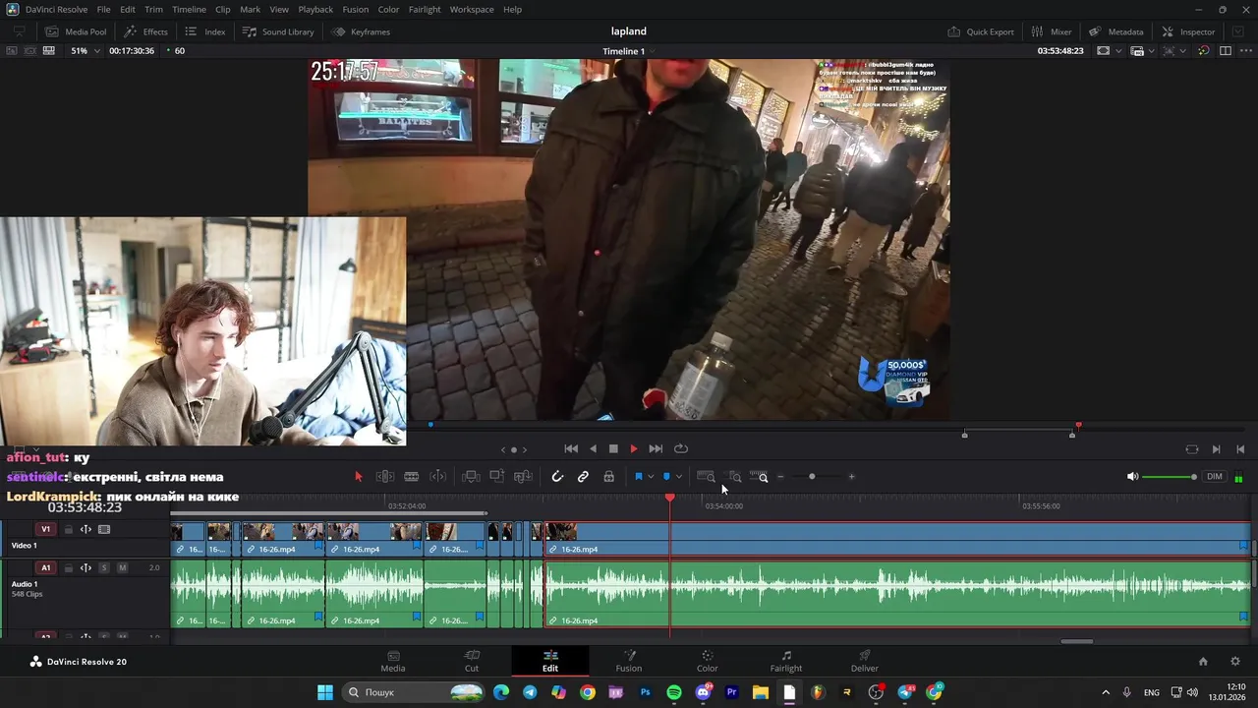Go to first frame button
This screenshot has height=708, width=1258.
(571, 448)
